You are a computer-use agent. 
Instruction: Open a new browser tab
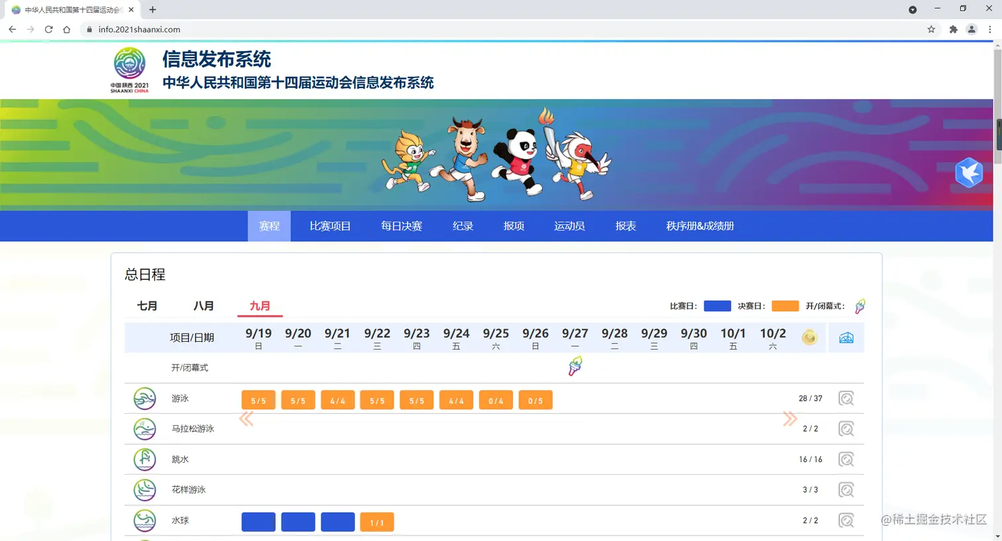(x=152, y=9)
